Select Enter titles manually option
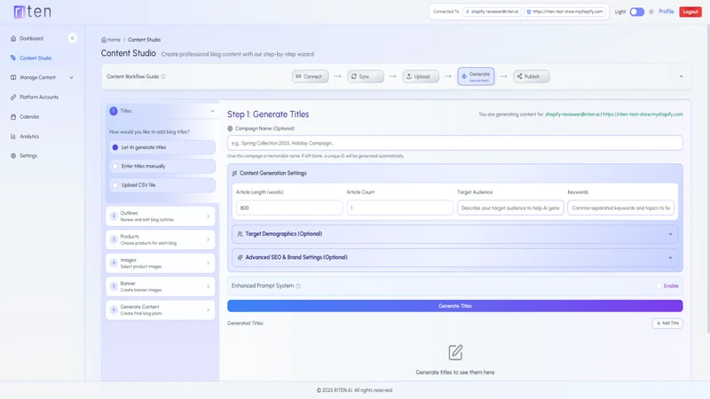The height and width of the screenshot is (399, 710). pyautogui.click(x=162, y=166)
